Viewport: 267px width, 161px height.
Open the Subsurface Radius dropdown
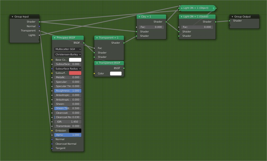click(68, 69)
